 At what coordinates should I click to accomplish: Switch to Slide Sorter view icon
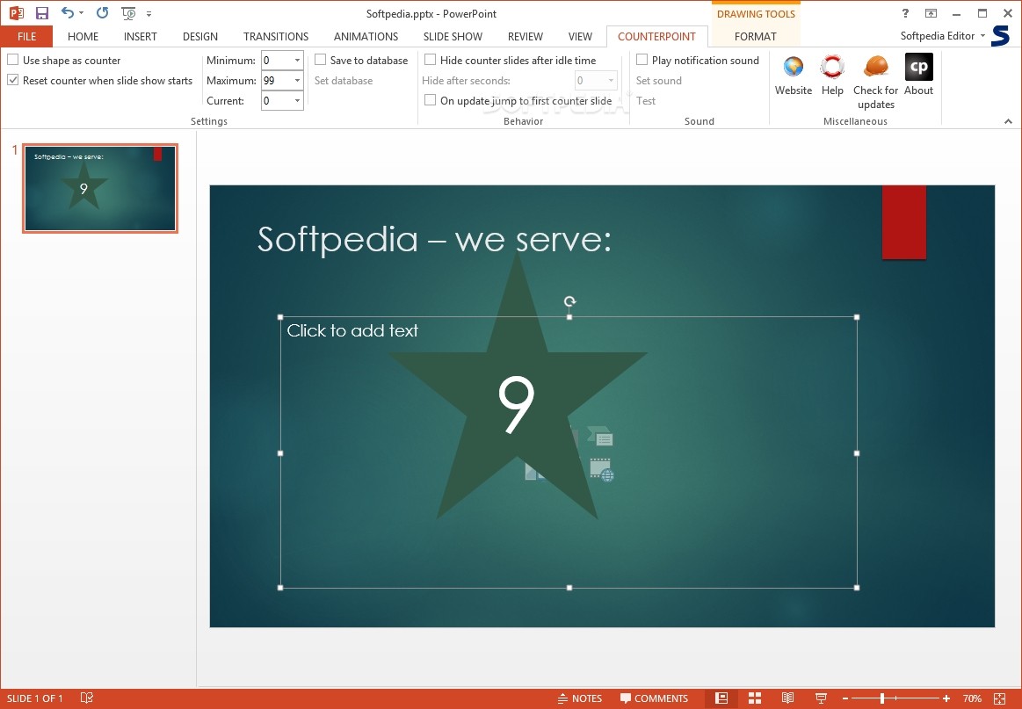tap(755, 698)
